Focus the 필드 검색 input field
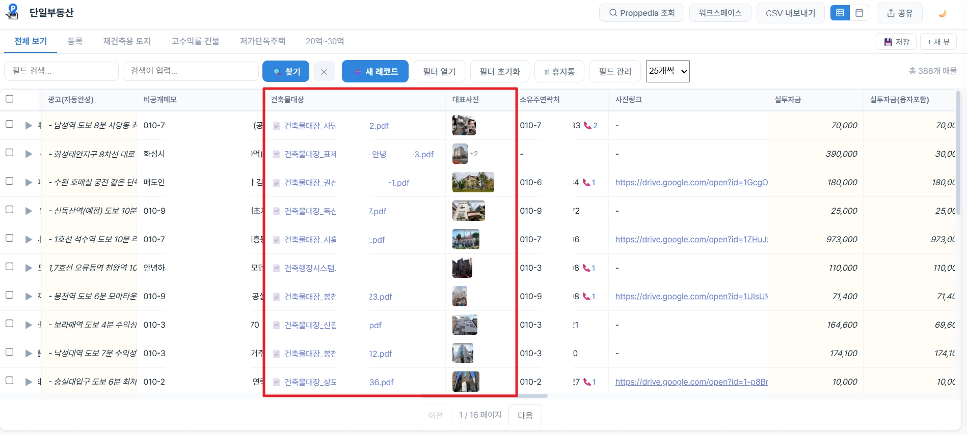Viewport: 967px width, 435px height. (61, 71)
